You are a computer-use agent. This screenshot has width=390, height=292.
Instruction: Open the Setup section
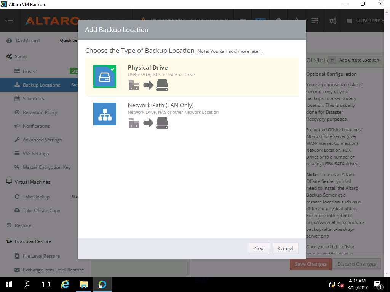[21, 56]
